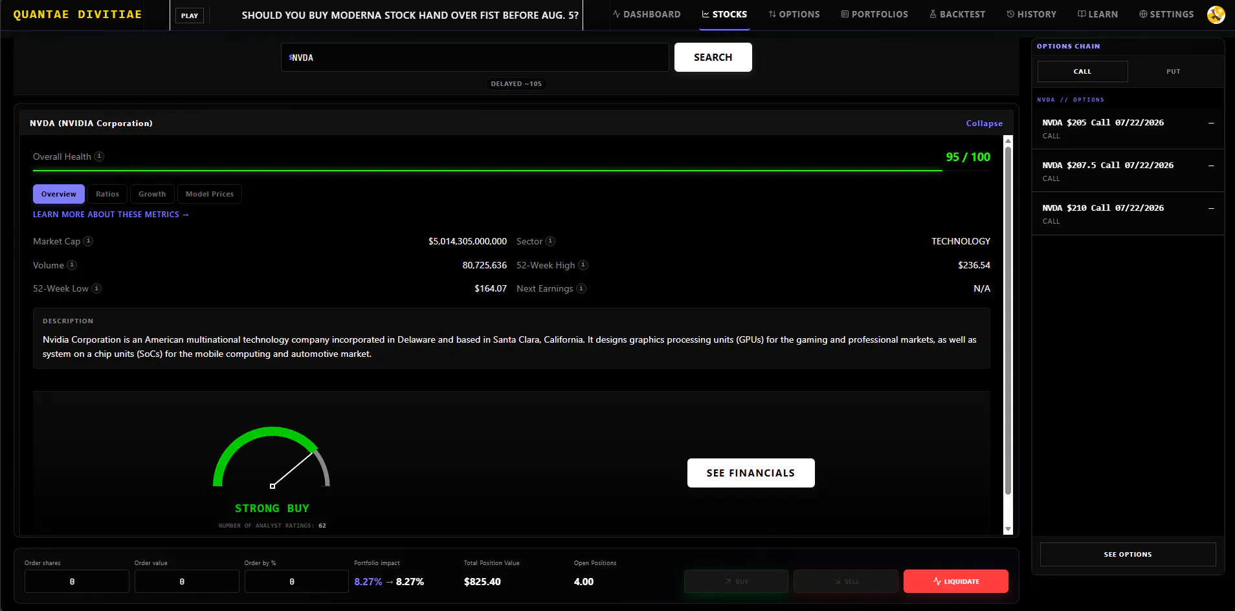The image size is (1235, 611).
Task: Switch to the Ratios tab
Action: click(x=107, y=194)
